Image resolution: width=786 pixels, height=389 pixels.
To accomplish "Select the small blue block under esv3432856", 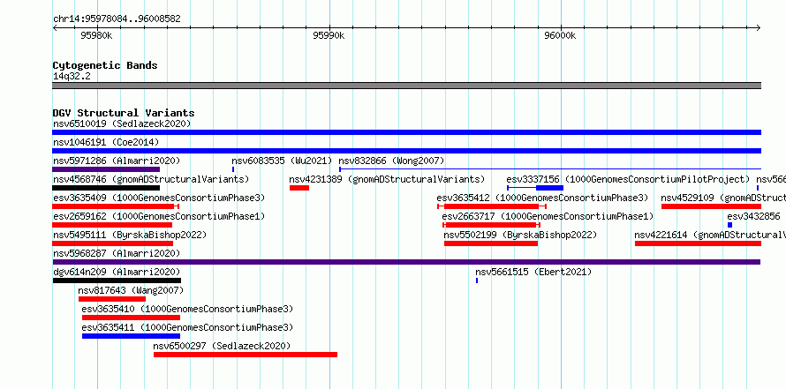I will tap(729, 225).
